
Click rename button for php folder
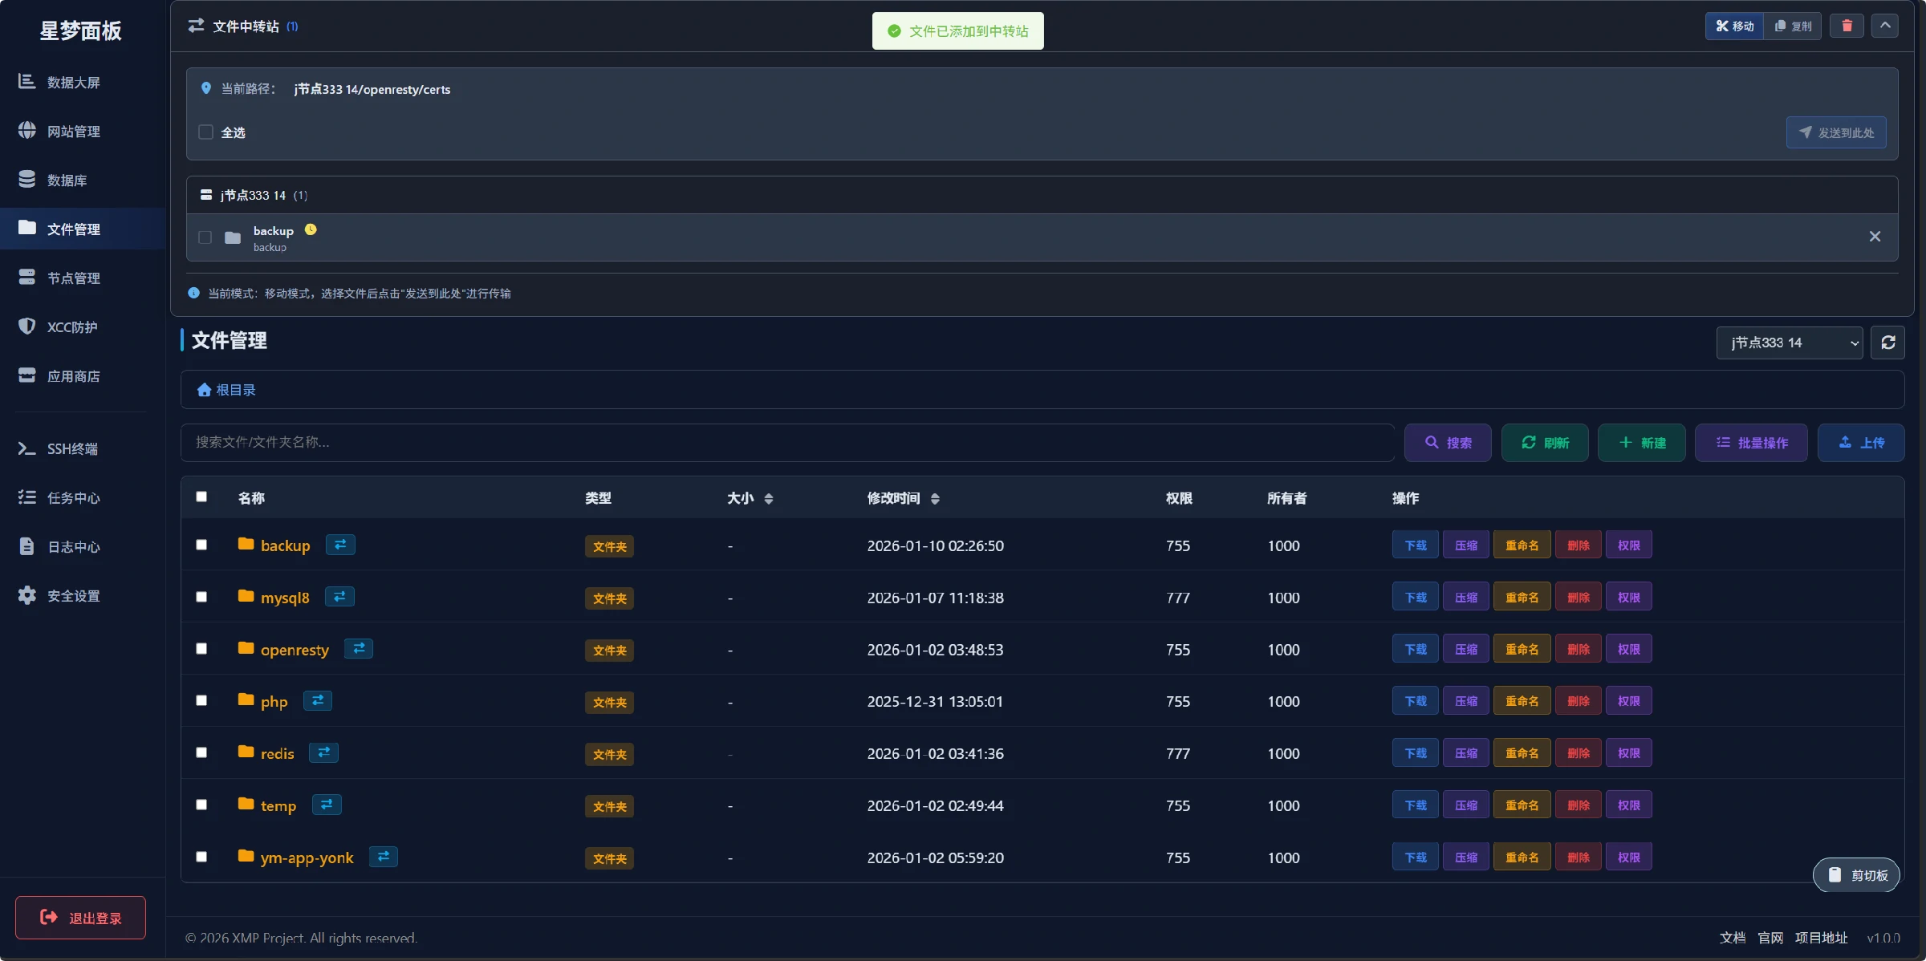pos(1522,701)
